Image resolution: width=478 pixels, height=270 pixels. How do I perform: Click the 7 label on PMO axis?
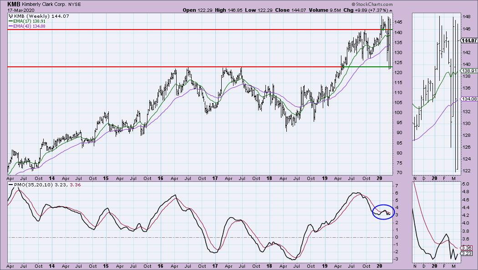point(397,186)
